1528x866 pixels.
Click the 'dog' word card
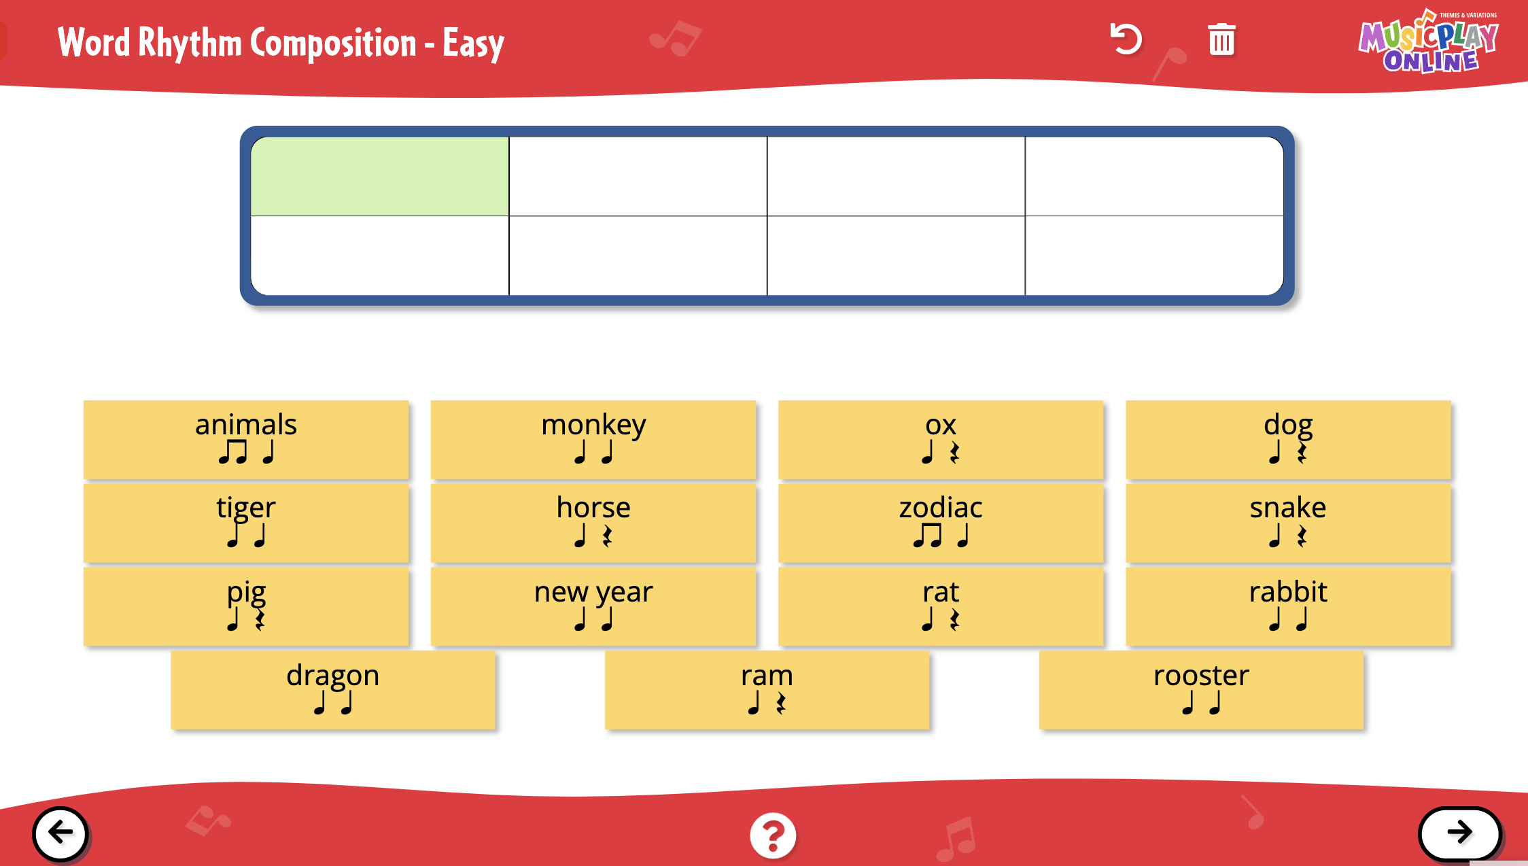point(1288,439)
